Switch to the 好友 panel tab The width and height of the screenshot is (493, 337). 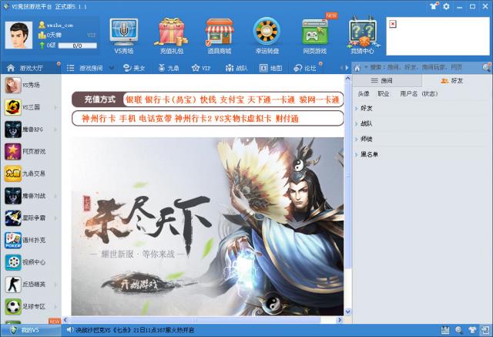(457, 81)
